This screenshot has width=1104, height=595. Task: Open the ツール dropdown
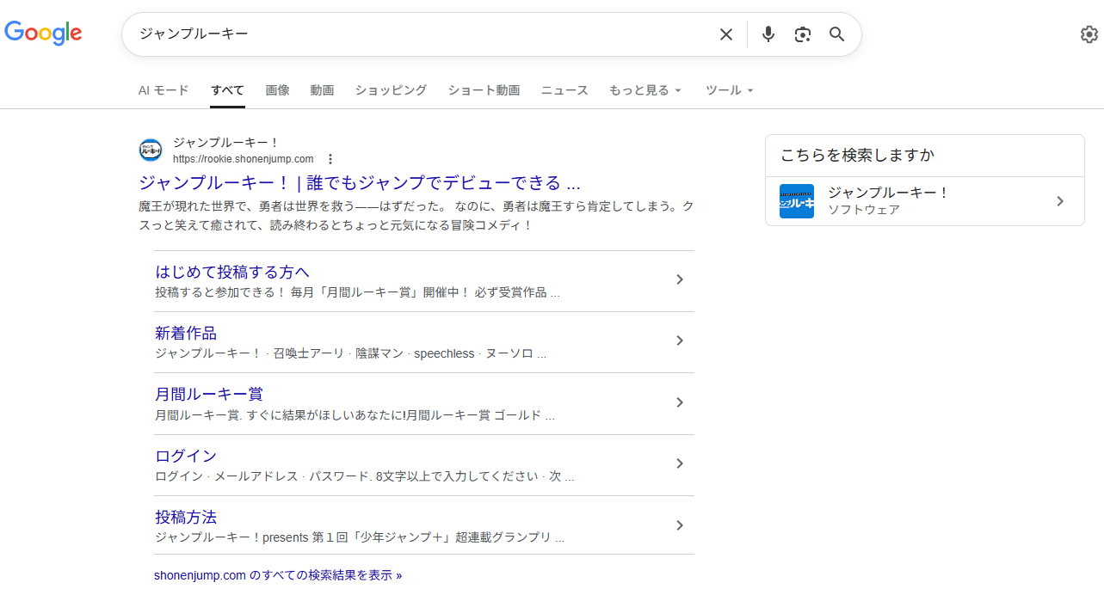pyautogui.click(x=729, y=90)
